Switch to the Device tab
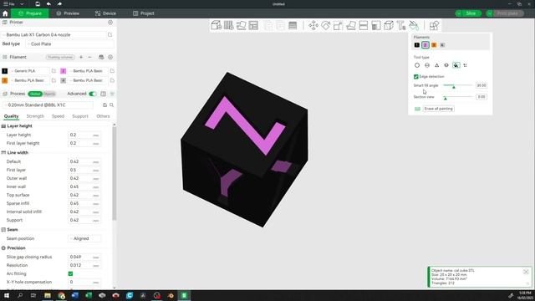Image resolution: width=535 pixels, height=301 pixels. [106, 13]
